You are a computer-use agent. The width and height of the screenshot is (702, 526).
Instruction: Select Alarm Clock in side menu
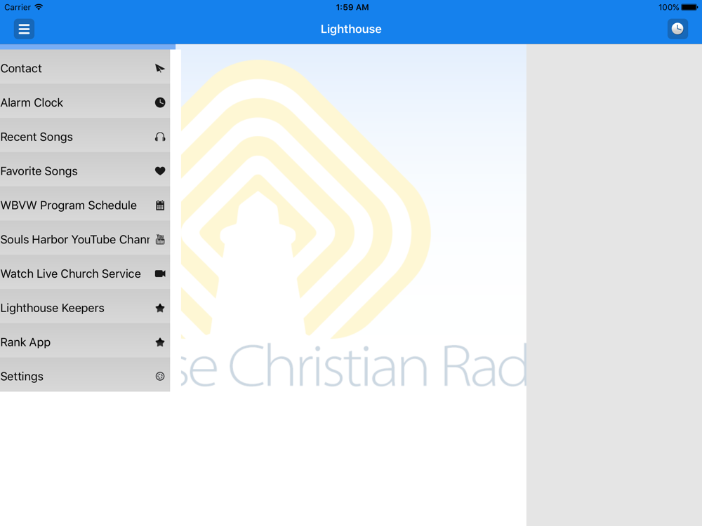pos(85,102)
